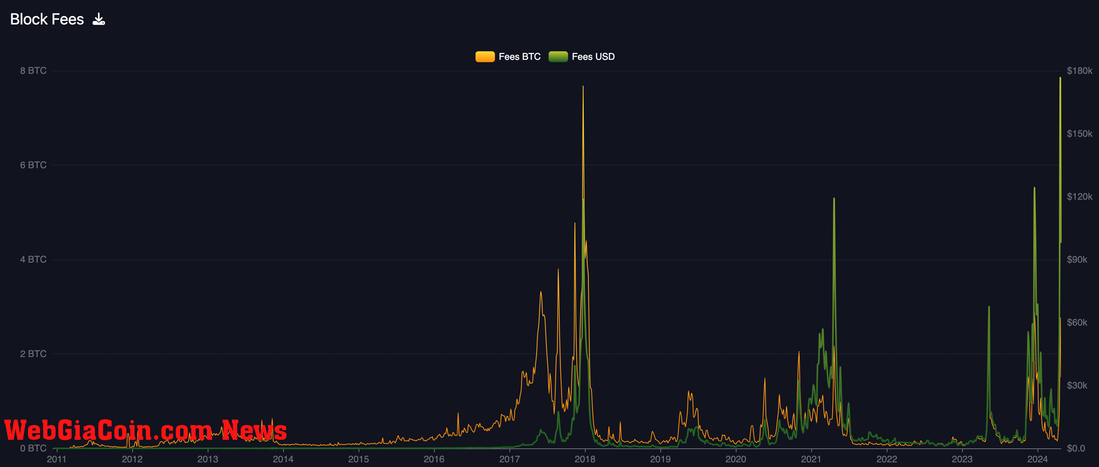Download the Block Fees chart data
Viewport: 1099px width, 467px height.
98,19
